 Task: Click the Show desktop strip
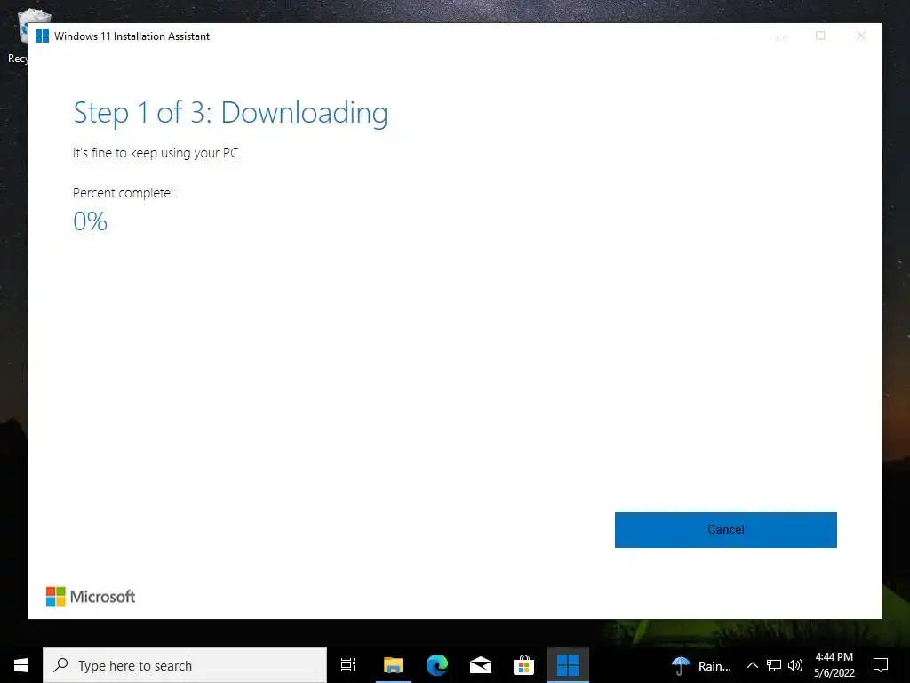907,665
